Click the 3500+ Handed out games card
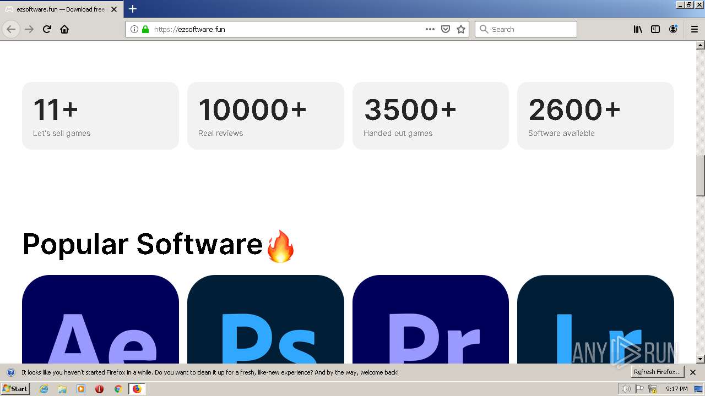This screenshot has height=396, width=705. (431, 116)
